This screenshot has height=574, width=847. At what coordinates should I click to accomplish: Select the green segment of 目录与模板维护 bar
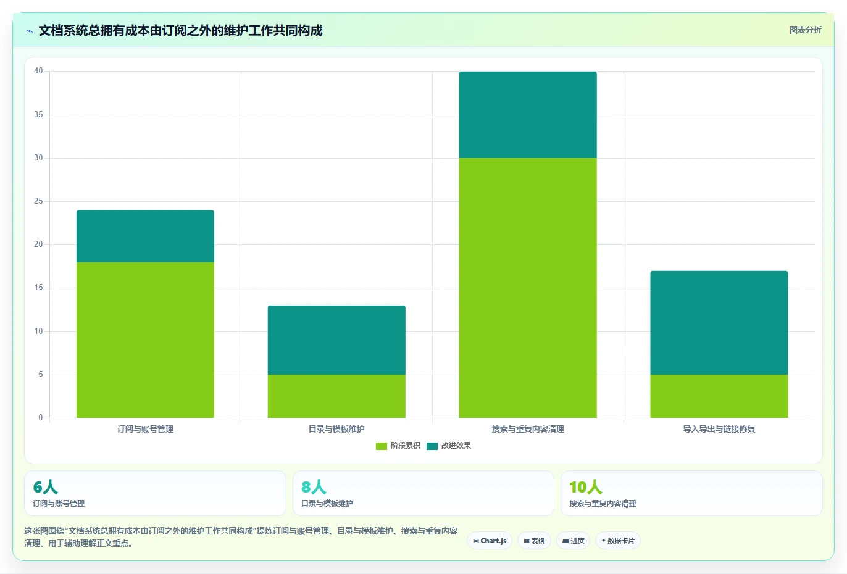coord(336,396)
